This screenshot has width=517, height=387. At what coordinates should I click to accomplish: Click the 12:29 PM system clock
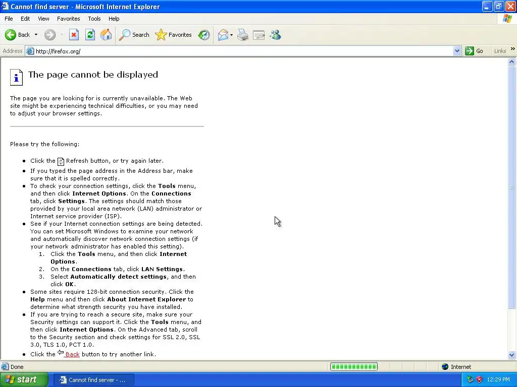(498, 379)
